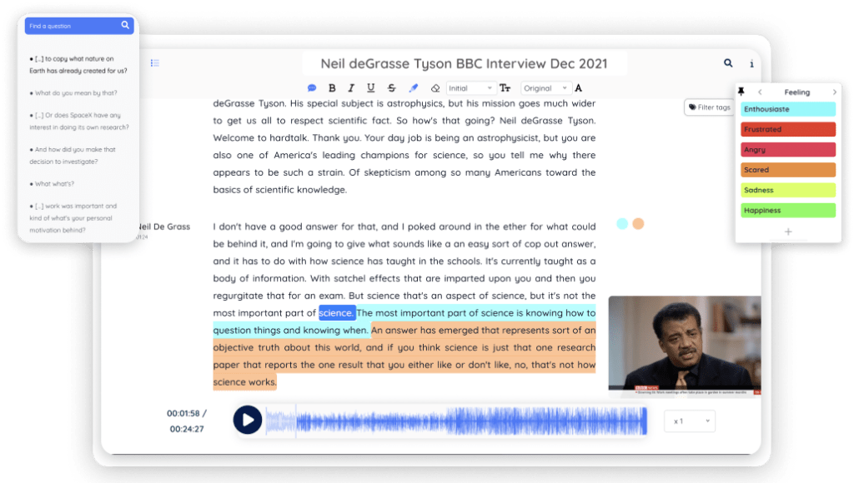Open the text size icon

505,88
